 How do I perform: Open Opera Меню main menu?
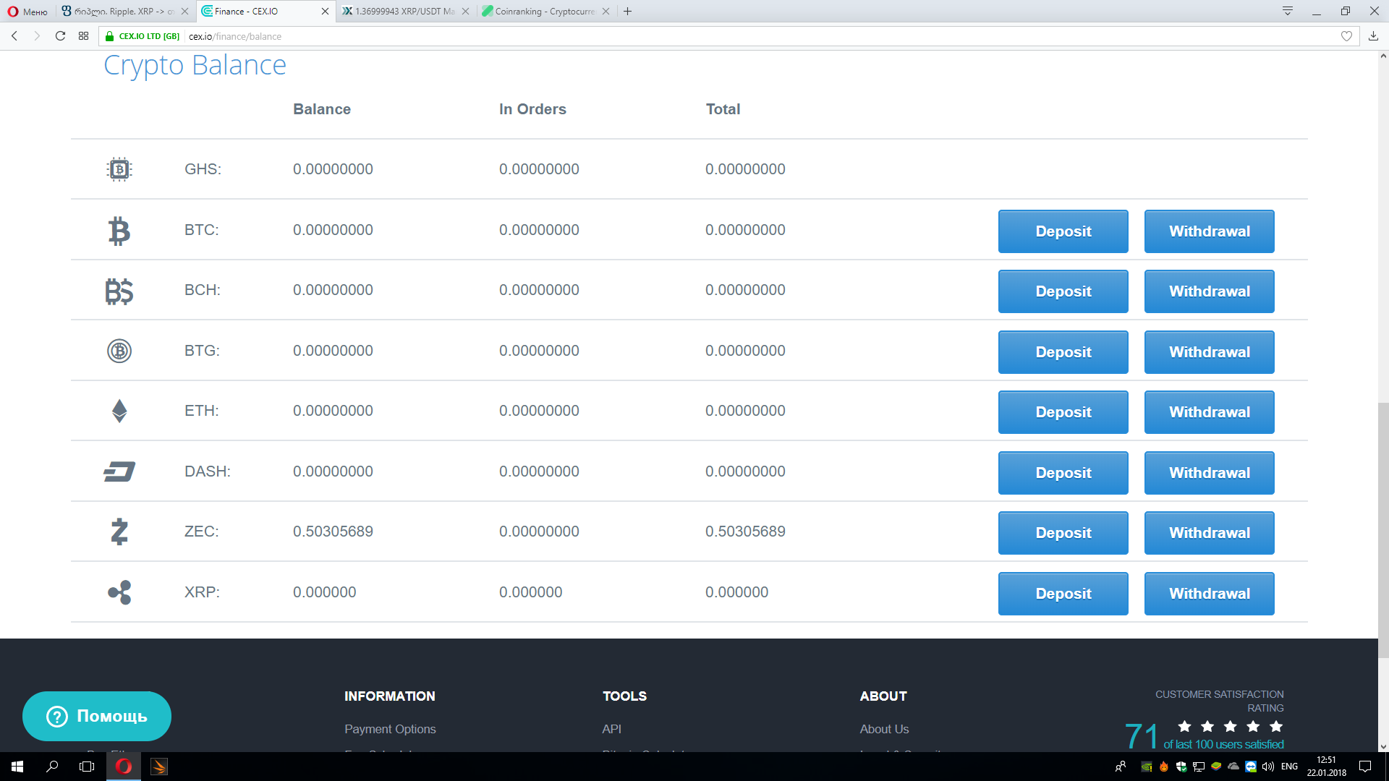(x=27, y=12)
